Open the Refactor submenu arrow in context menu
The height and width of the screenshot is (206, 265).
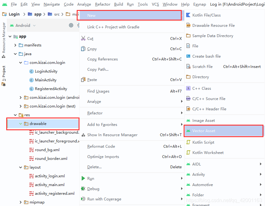182,113
